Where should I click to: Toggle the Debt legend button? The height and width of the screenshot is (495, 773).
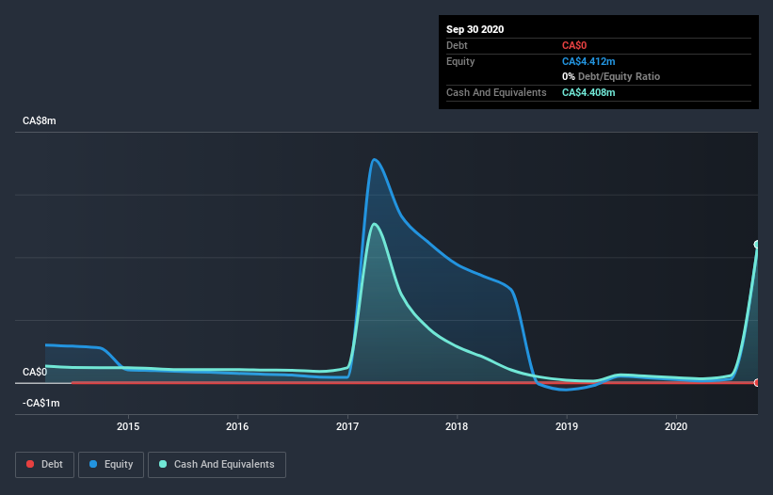coord(44,465)
